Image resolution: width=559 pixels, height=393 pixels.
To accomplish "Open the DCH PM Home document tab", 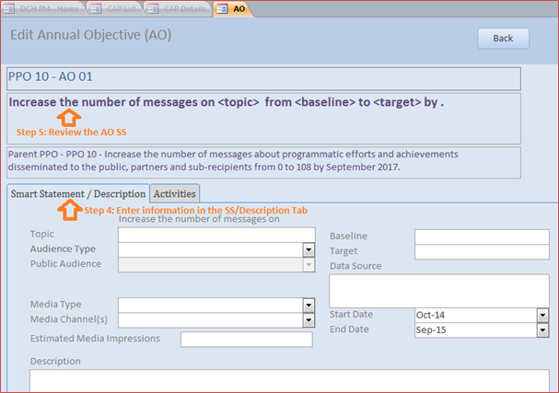I will pyautogui.click(x=44, y=8).
